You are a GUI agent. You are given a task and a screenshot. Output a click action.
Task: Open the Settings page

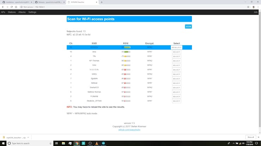(32, 12)
